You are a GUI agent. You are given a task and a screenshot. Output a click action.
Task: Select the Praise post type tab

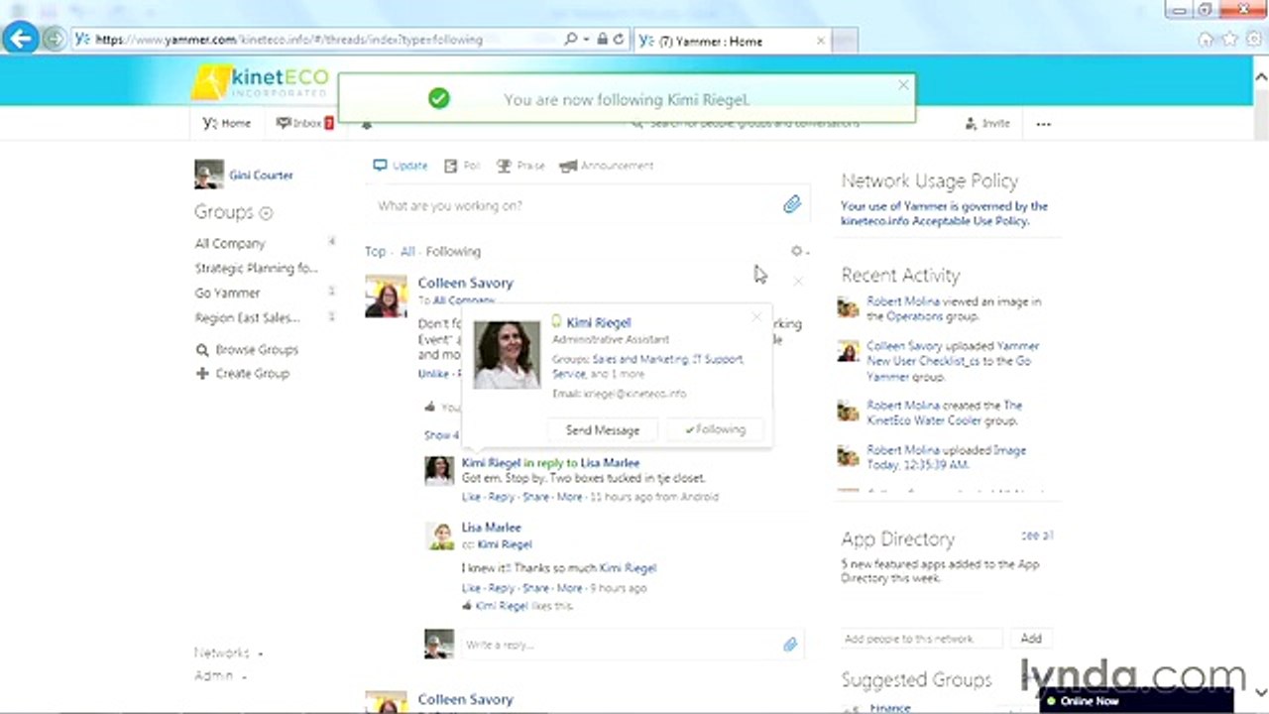click(x=520, y=166)
